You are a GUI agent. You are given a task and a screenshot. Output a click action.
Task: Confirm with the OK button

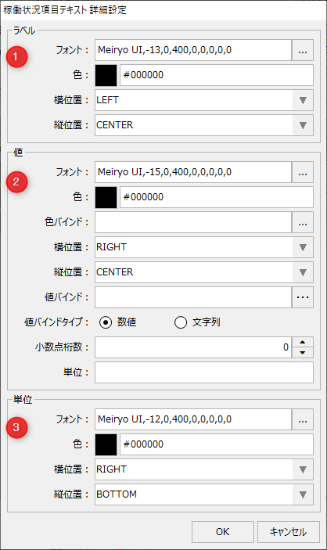coord(223,532)
